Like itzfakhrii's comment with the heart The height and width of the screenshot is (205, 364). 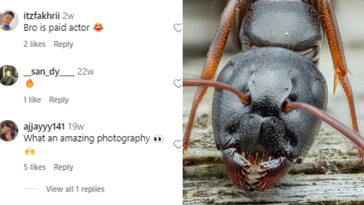pos(178,28)
